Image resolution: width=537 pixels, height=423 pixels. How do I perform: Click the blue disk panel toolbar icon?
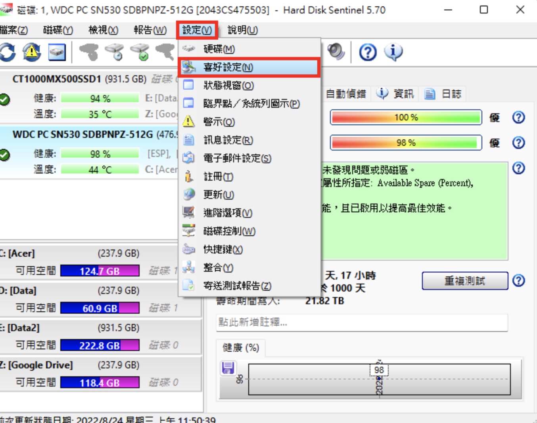tap(57, 52)
